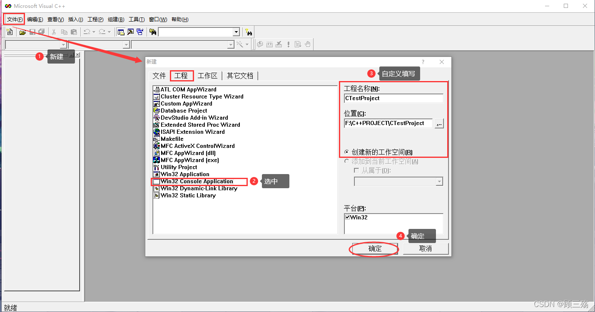The image size is (595, 312).
Task: Click the Open file folder icon
Action: coord(23,32)
